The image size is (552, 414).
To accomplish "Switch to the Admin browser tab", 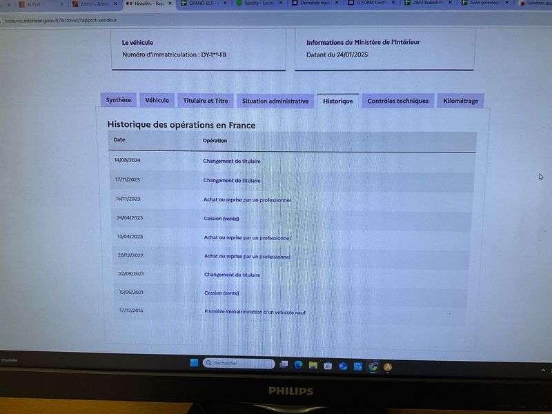I will [94, 4].
